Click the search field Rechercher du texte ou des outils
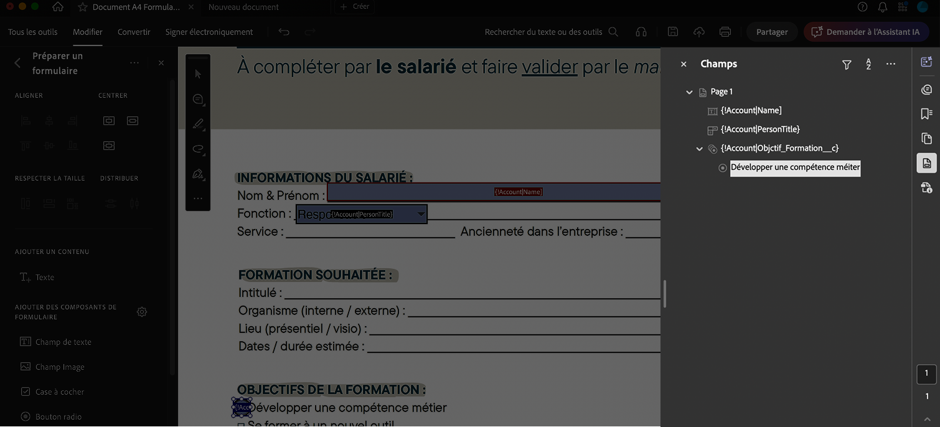This screenshot has height=427, width=940. [552, 32]
